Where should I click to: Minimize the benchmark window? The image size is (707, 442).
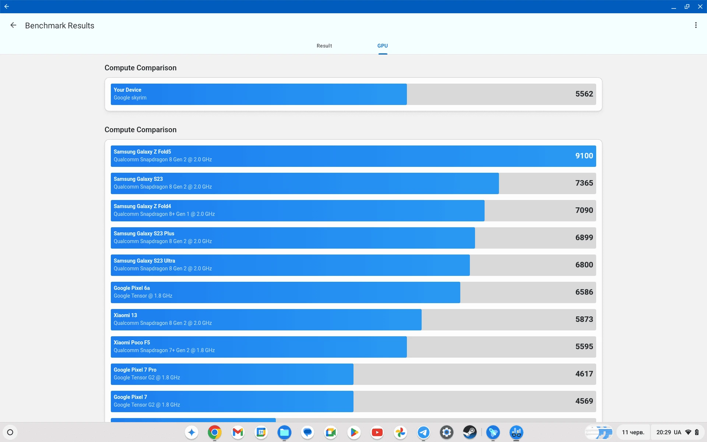[x=673, y=6]
